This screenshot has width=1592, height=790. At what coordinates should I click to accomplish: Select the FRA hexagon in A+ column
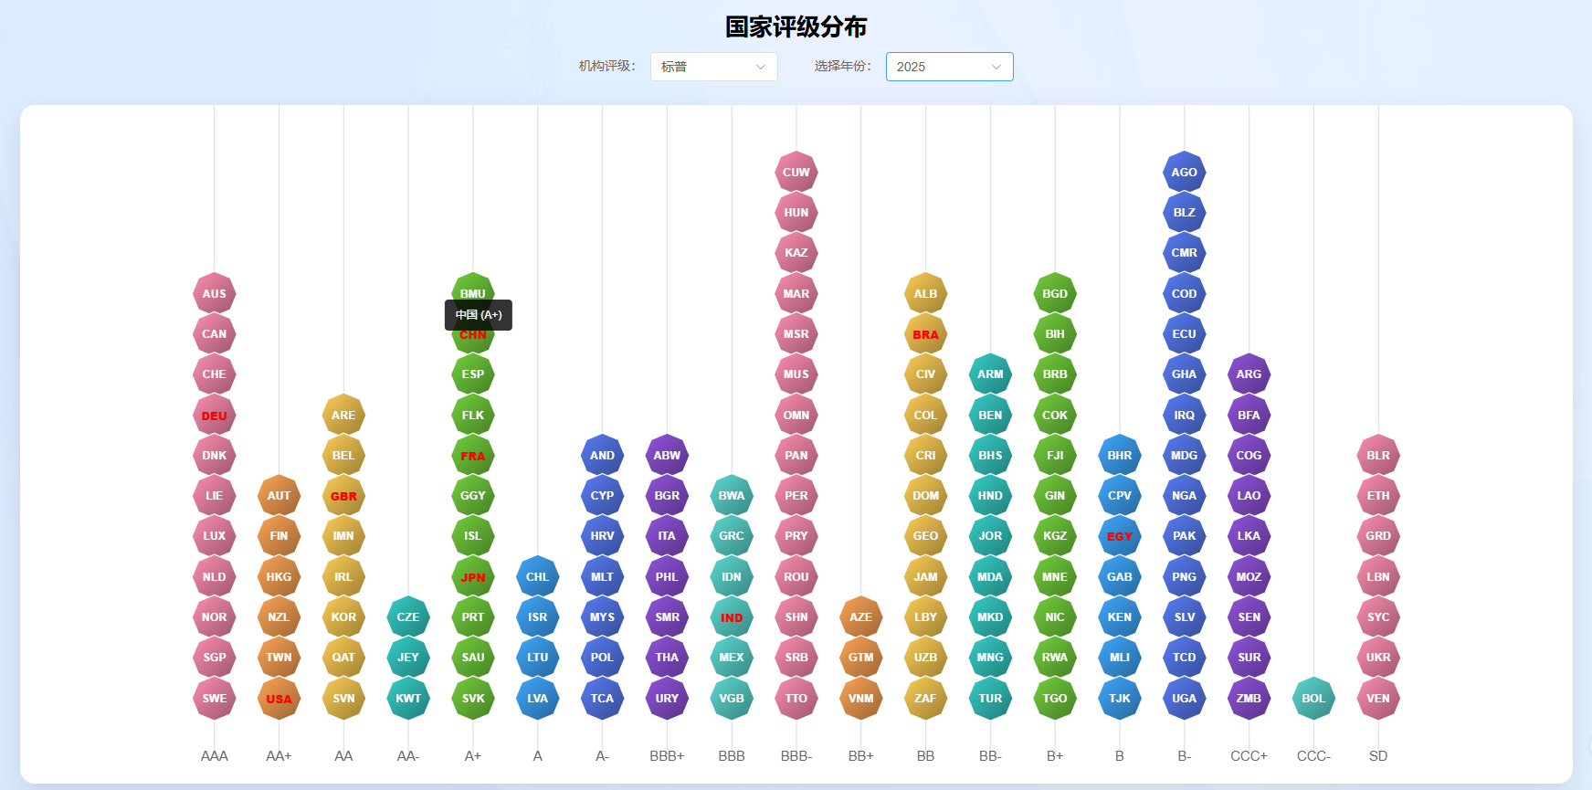tap(473, 457)
